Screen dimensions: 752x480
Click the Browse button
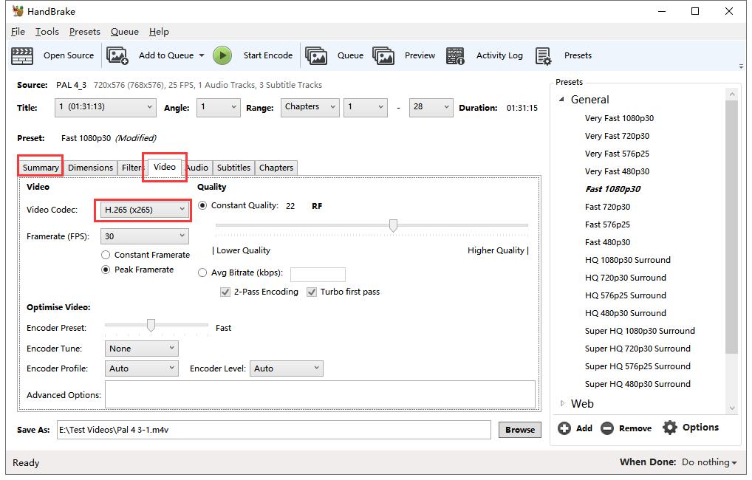point(520,430)
